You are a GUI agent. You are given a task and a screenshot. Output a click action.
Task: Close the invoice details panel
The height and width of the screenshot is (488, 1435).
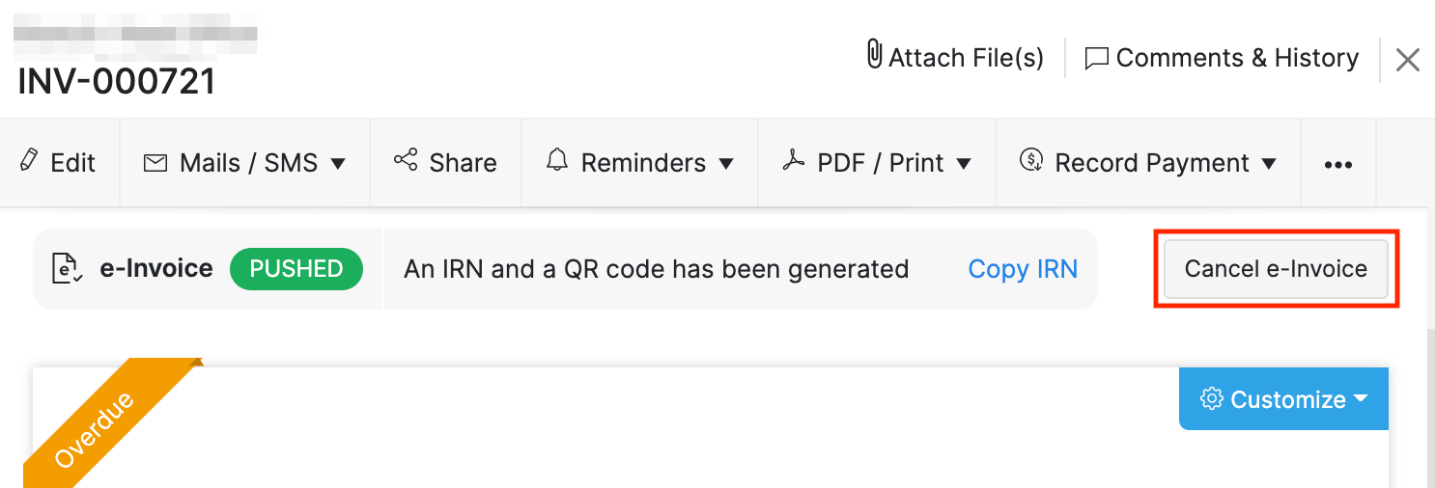[x=1407, y=60]
